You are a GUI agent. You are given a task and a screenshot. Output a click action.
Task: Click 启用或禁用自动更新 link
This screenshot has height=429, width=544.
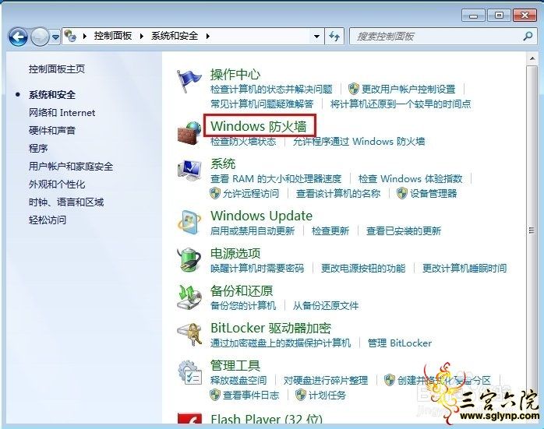point(253,230)
